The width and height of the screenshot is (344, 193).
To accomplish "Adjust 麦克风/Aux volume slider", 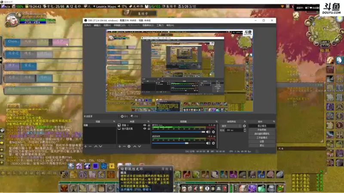I will (178, 132).
